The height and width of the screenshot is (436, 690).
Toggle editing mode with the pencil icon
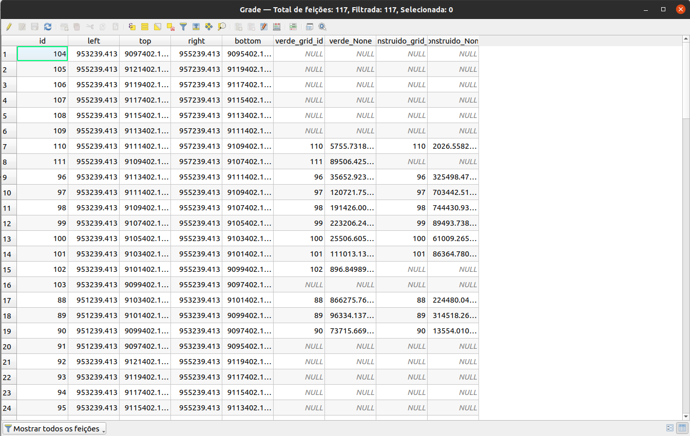click(9, 27)
